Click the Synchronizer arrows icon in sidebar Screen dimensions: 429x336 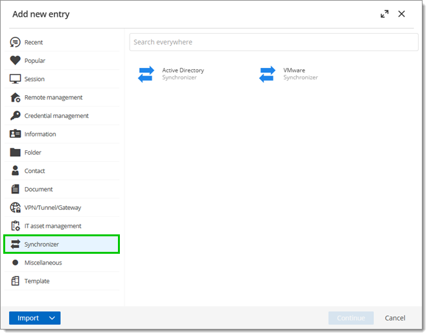(16, 244)
